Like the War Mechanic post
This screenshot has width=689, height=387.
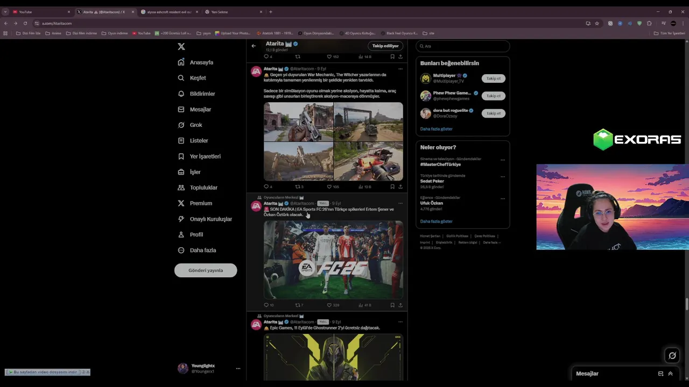coord(329,187)
